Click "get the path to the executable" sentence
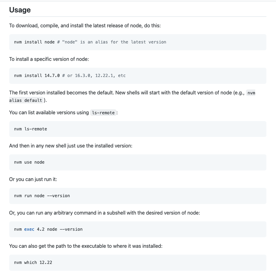 pyautogui.click(x=86, y=246)
